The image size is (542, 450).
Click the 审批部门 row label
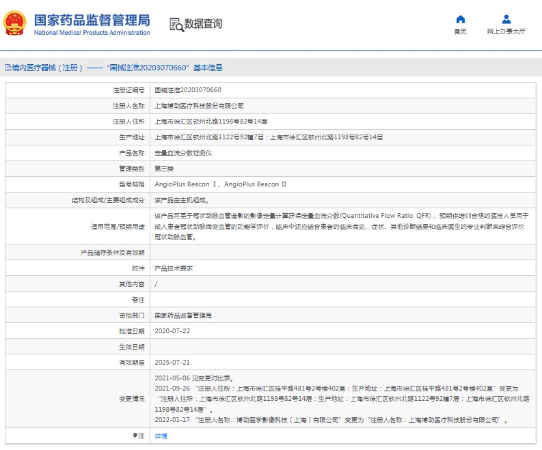pos(132,315)
